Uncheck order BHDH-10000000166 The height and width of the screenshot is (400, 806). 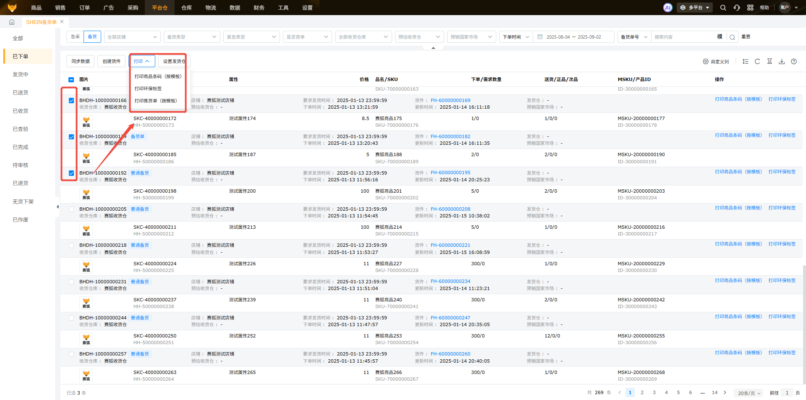coord(71,101)
